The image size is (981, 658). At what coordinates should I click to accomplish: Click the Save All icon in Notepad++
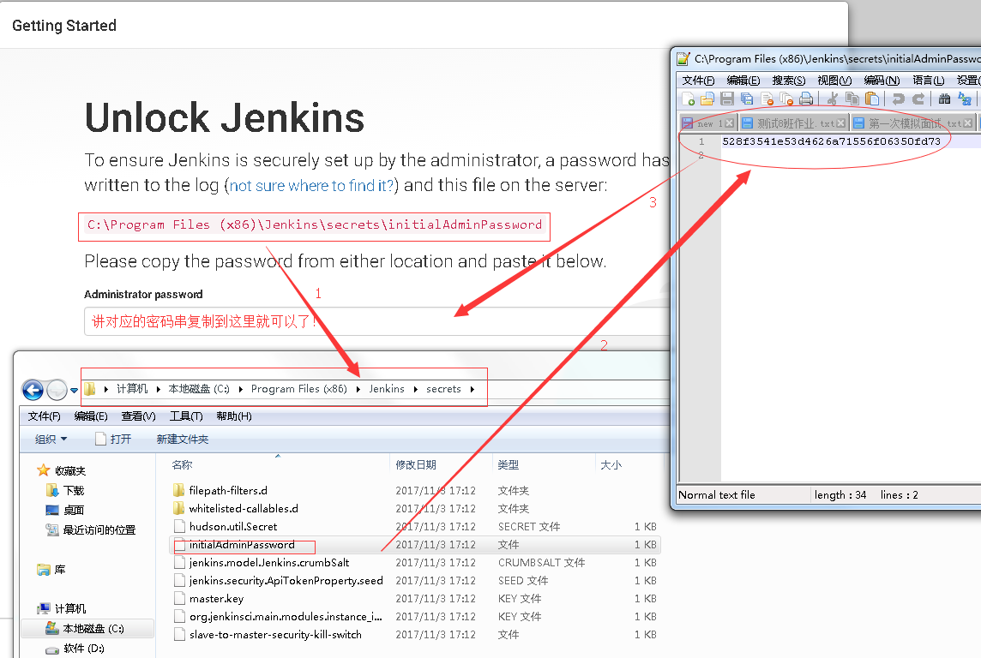point(747,99)
